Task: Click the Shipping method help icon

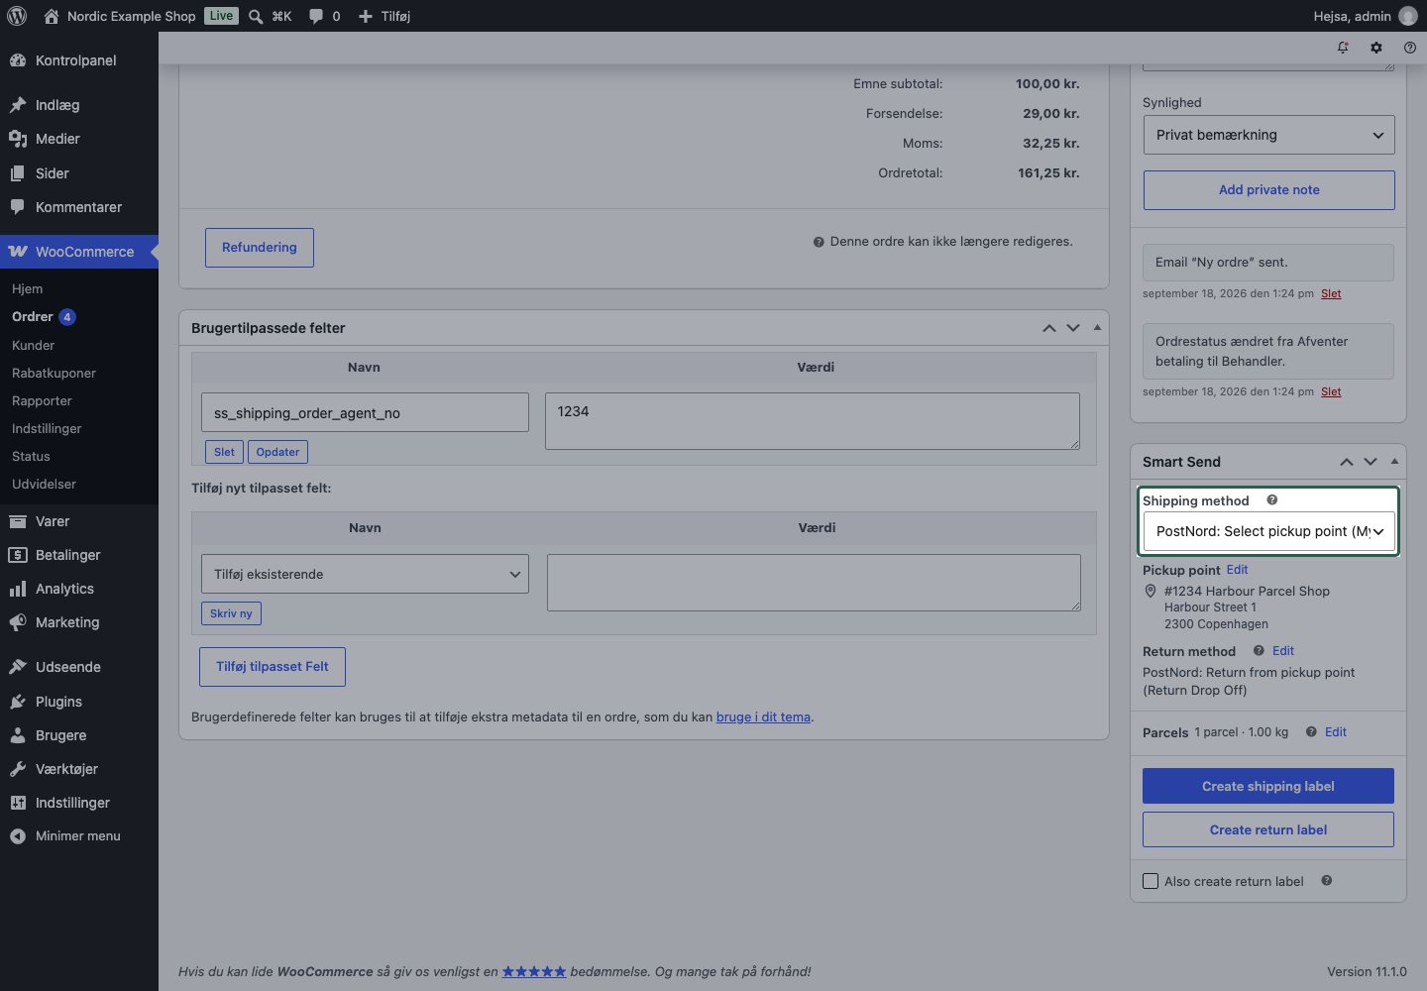Action: (x=1272, y=500)
